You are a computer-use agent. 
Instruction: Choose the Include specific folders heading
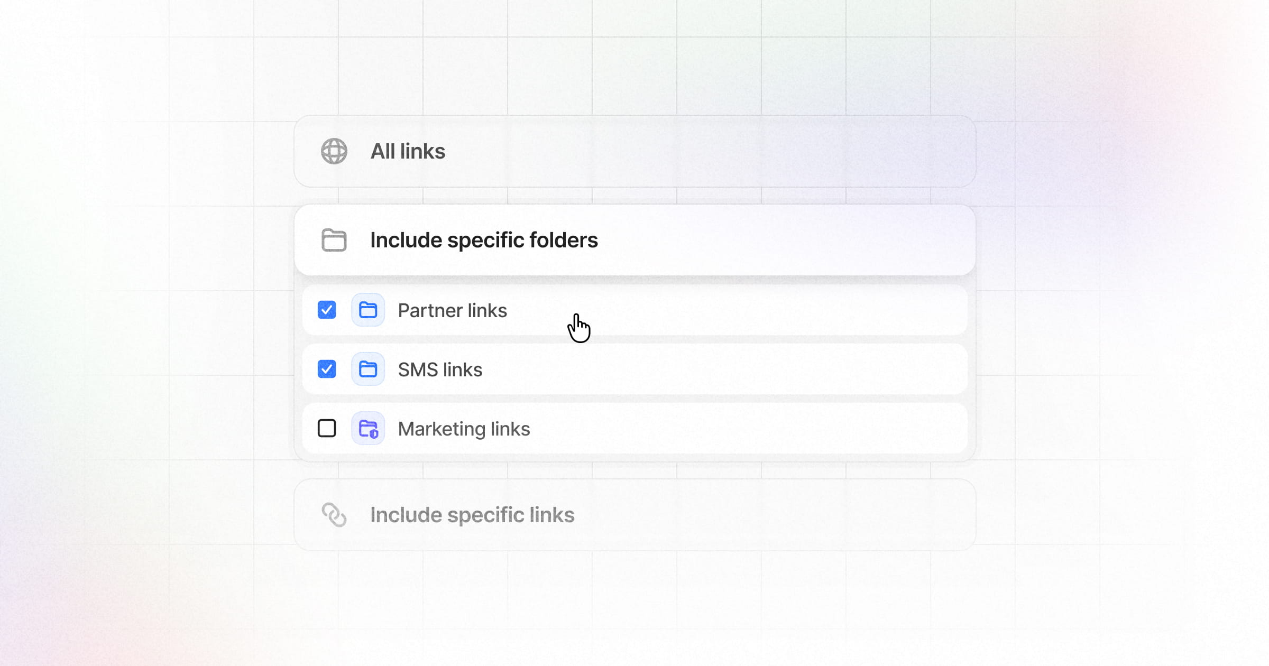pyautogui.click(x=484, y=240)
